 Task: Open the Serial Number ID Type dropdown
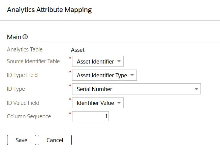136,89
